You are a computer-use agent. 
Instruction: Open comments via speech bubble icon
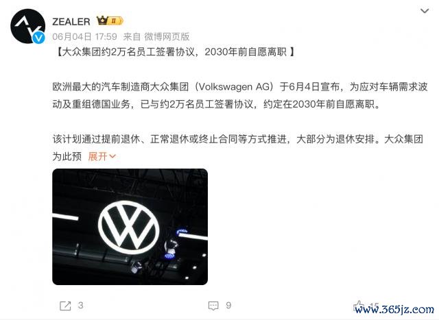[x=213, y=306]
